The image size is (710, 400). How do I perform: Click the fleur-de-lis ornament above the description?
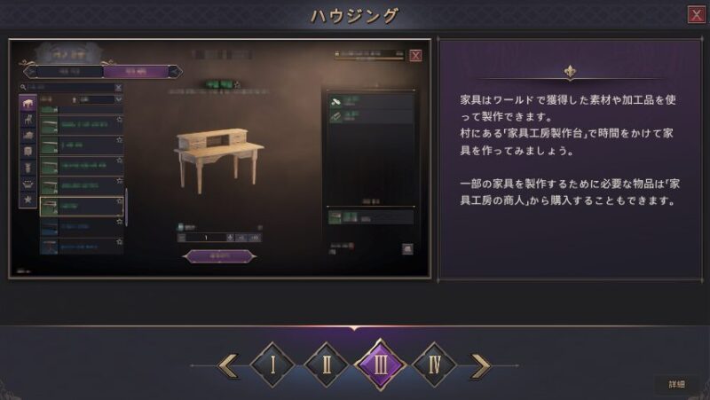tap(570, 72)
